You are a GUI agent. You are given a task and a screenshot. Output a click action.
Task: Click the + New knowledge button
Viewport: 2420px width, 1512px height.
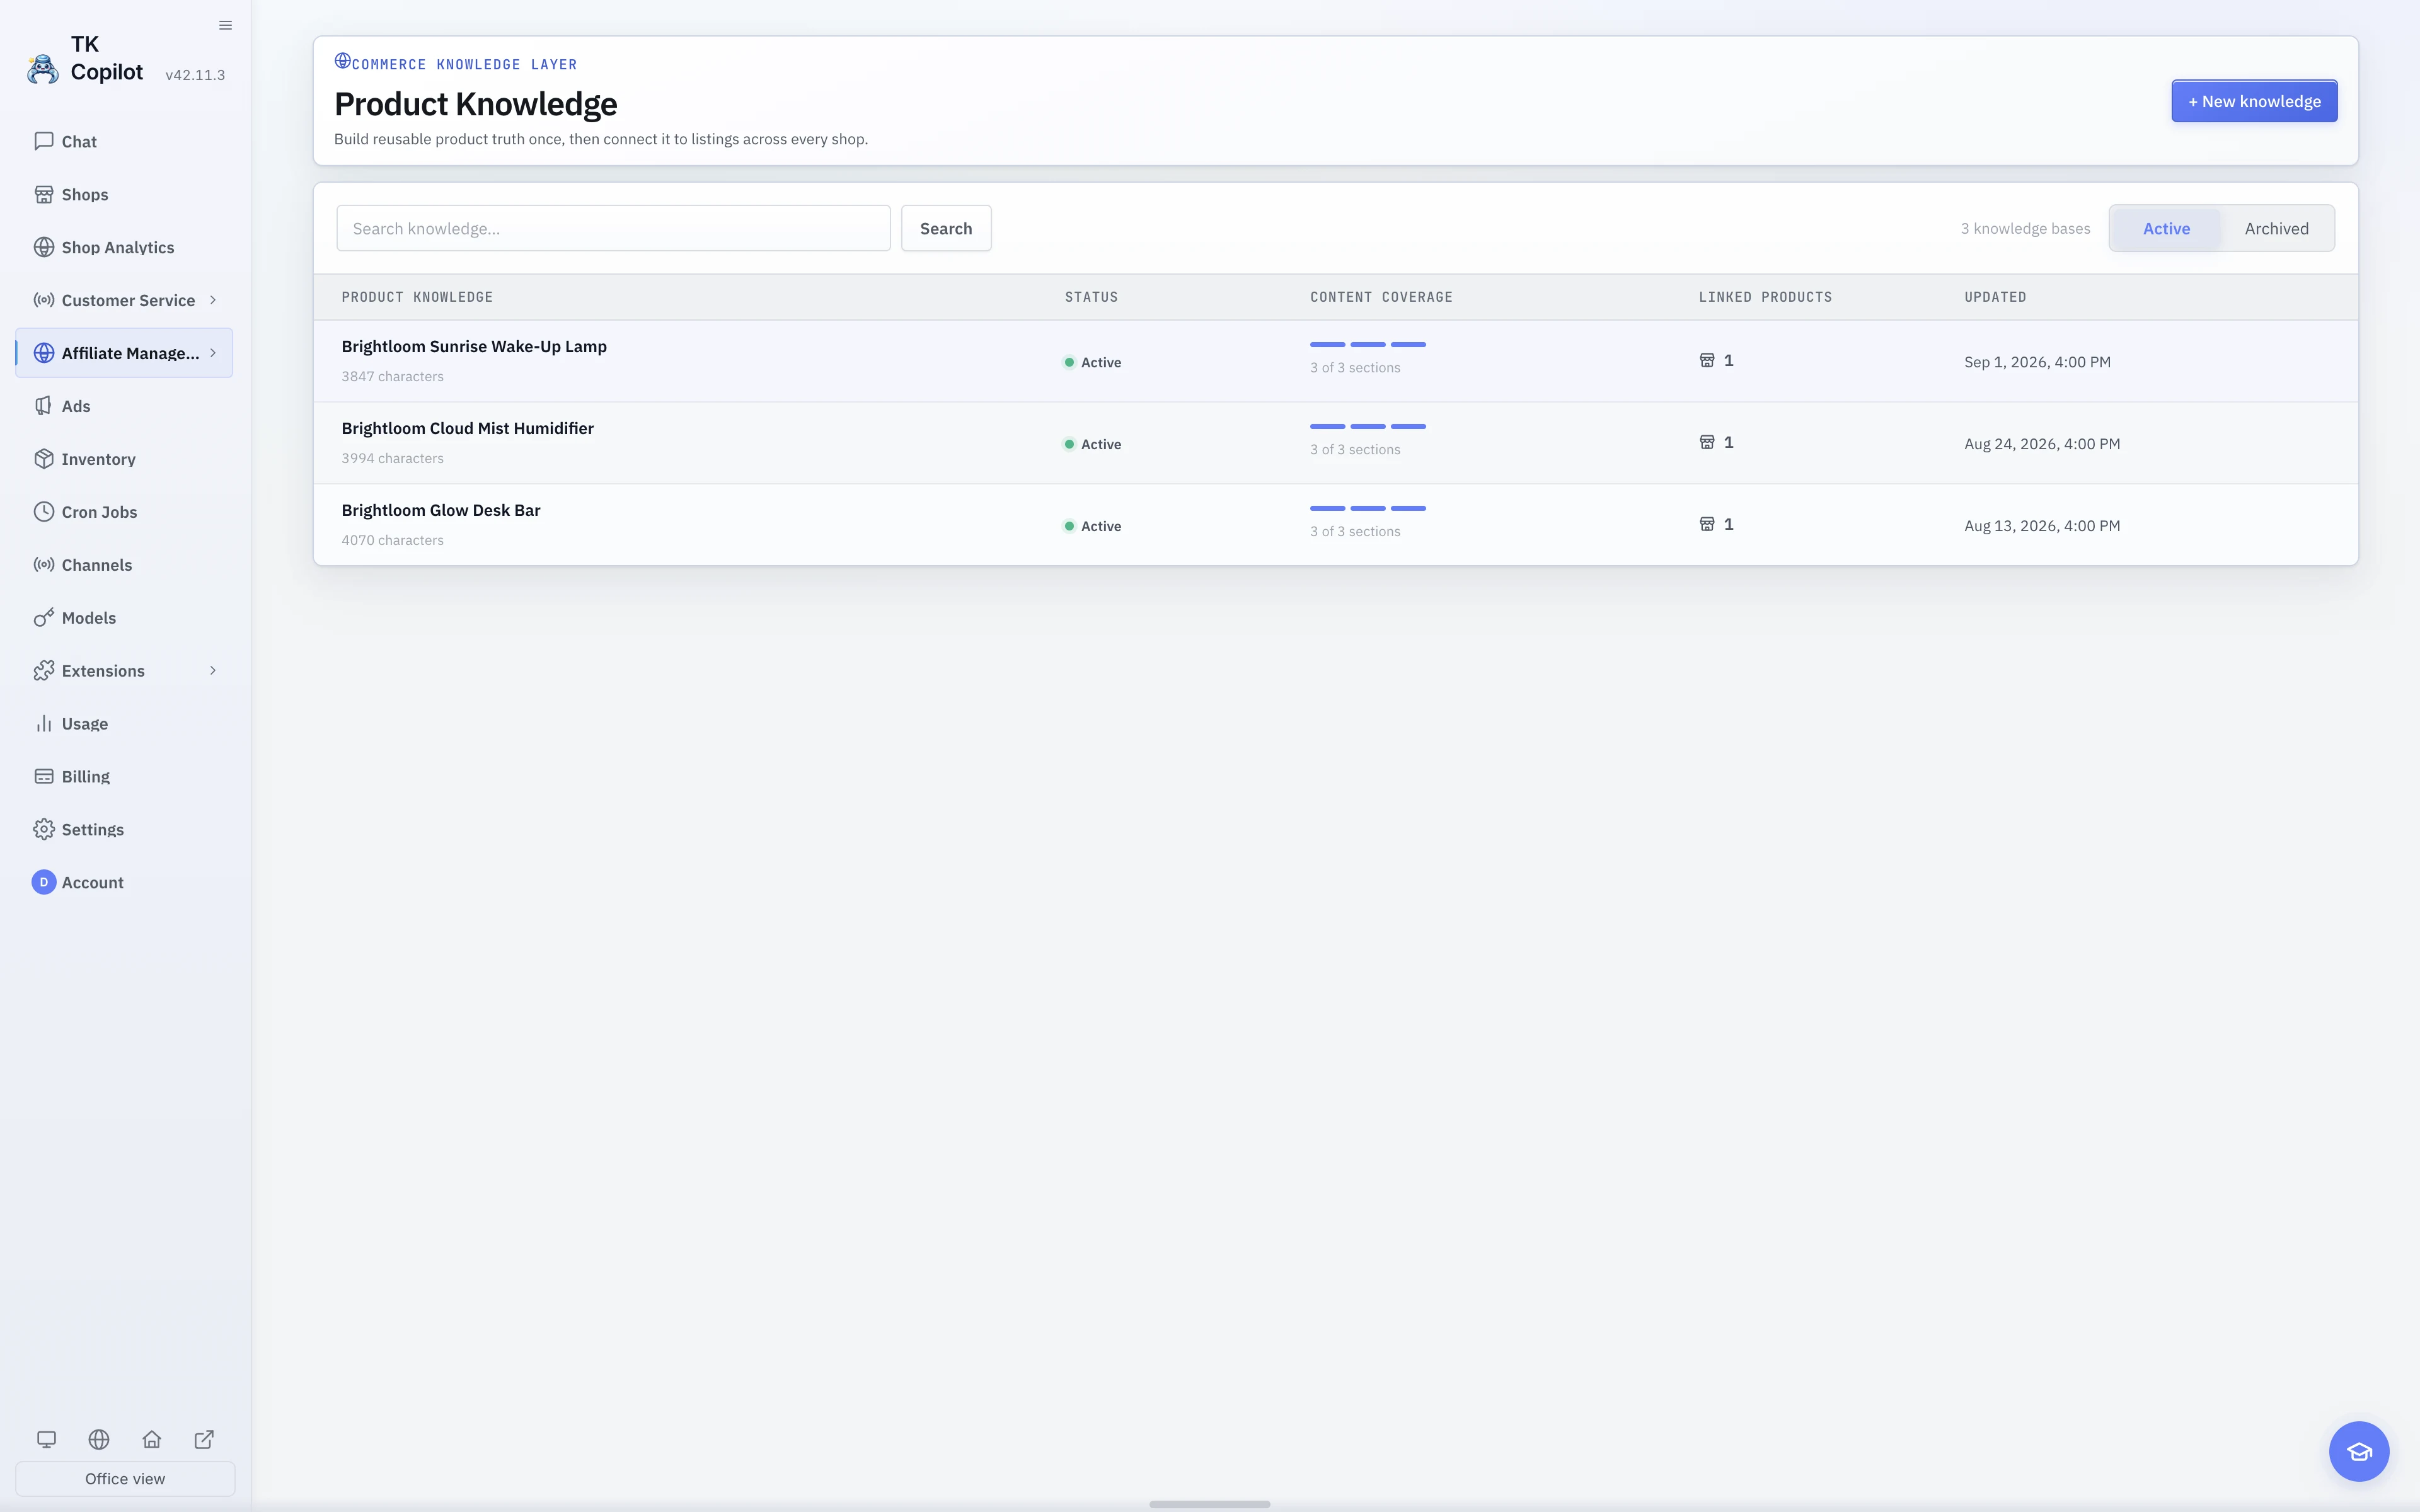tap(2254, 101)
